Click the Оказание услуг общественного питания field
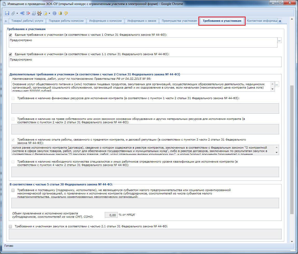Viewport: 298px width, 254px height. point(141,87)
